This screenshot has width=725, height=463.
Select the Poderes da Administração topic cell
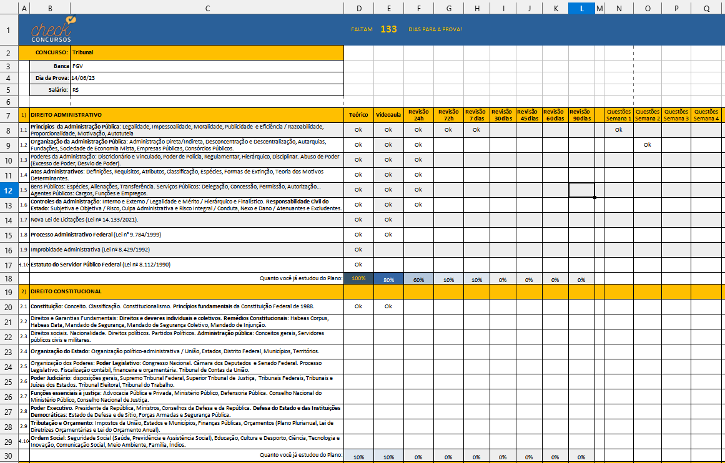click(186, 160)
